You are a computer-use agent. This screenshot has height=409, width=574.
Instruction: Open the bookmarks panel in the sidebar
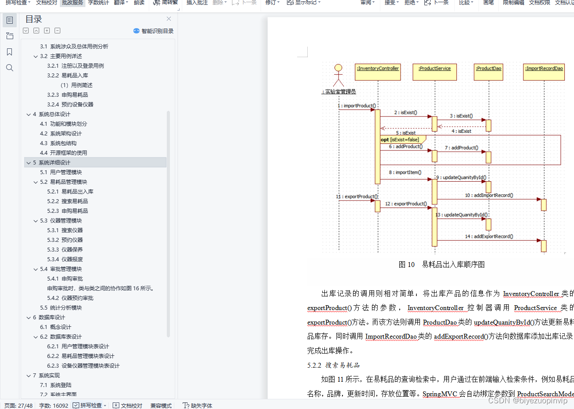pos(10,51)
